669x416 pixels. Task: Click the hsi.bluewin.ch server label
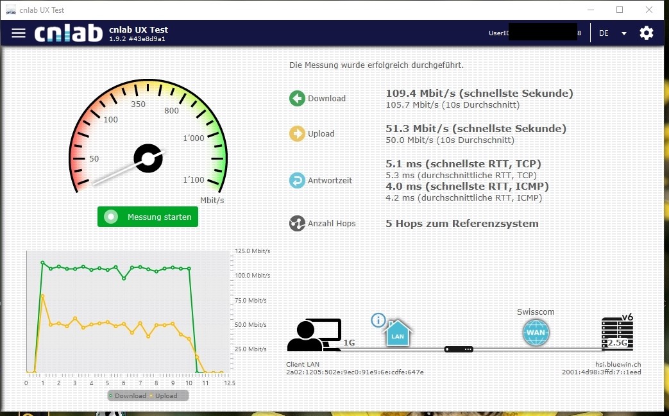(618, 364)
